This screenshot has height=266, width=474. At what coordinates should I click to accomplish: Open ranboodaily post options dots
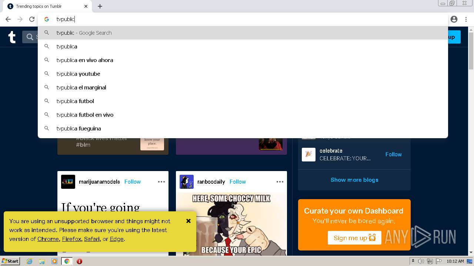[280, 182]
